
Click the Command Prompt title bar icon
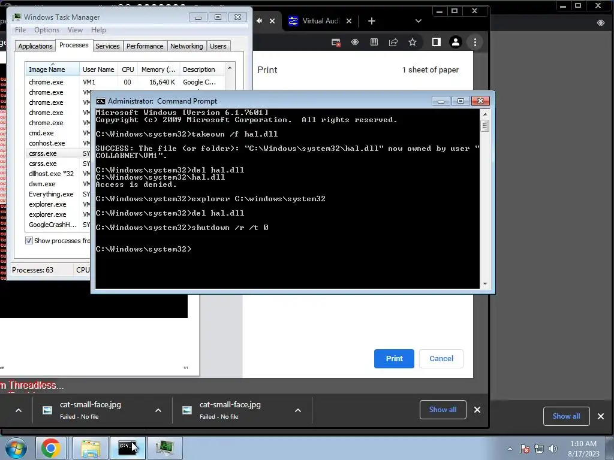[101, 101]
